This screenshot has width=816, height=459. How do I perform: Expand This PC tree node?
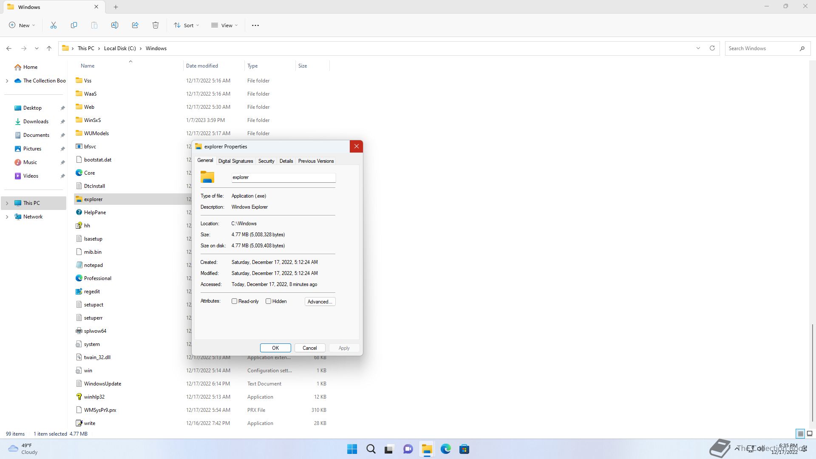7,203
